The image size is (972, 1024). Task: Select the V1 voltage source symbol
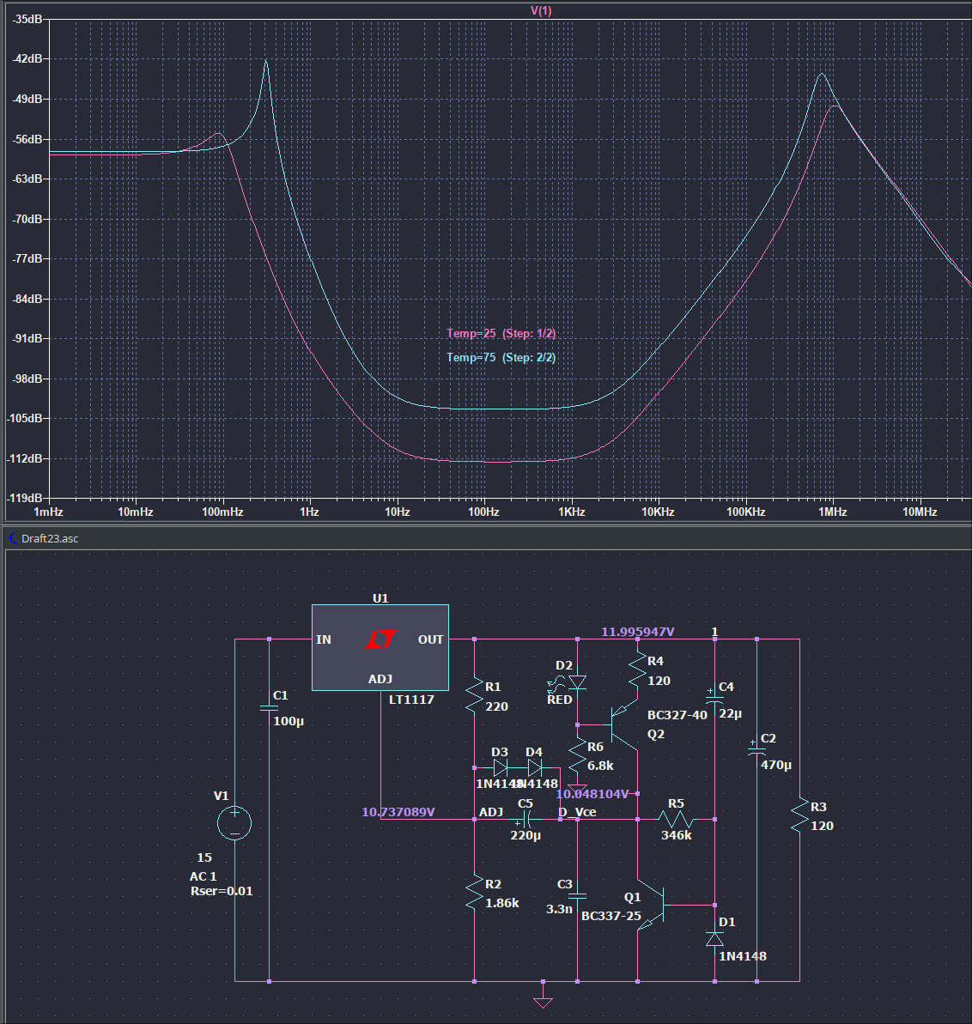(x=234, y=822)
